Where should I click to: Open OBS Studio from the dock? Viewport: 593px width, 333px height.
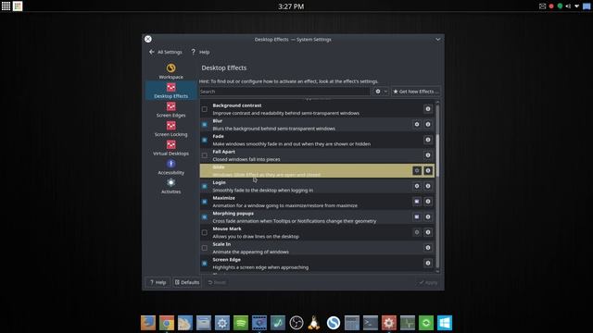click(296, 323)
